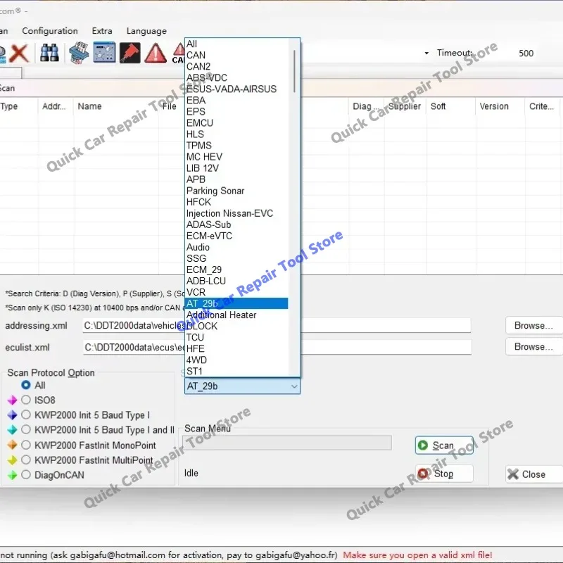
Task: Choose ST1 in the dropdown list
Action: [x=236, y=371]
